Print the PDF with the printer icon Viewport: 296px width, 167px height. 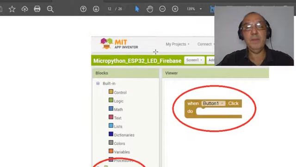(37, 9)
